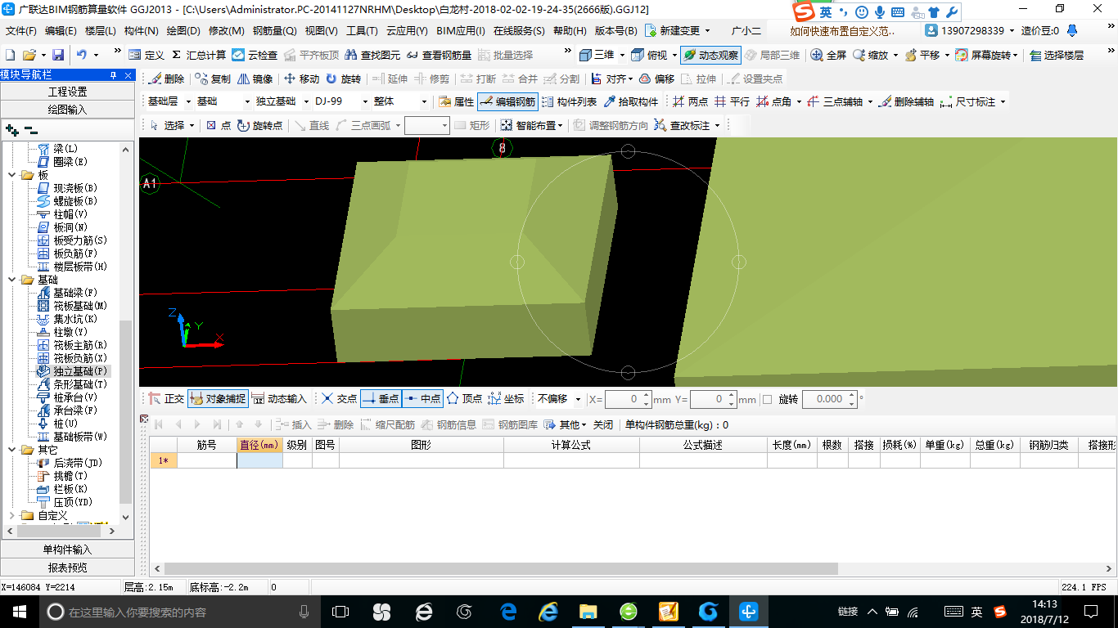Click the 汇总计算 sum calculation tool

pyautogui.click(x=199, y=55)
